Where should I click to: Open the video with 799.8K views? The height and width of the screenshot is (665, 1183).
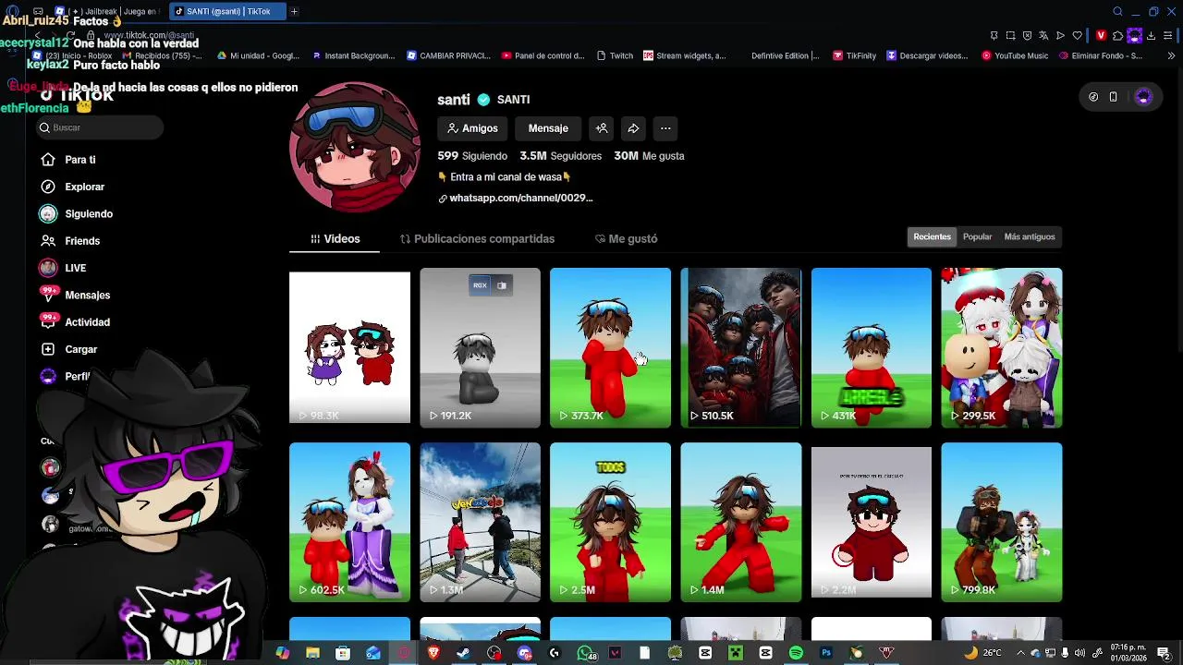pyautogui.click(x=1001, y=523)
